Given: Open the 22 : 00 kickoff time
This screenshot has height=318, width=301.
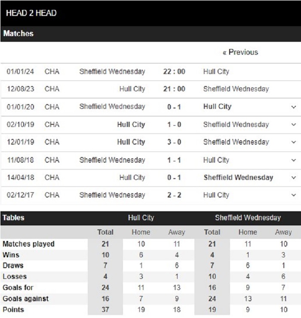Looking at the screenshot, I should [x=174, y=71].
